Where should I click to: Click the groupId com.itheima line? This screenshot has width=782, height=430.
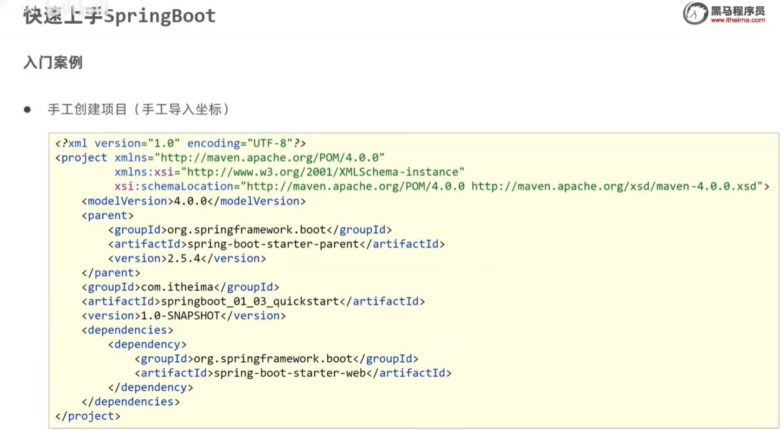(180, 287)
